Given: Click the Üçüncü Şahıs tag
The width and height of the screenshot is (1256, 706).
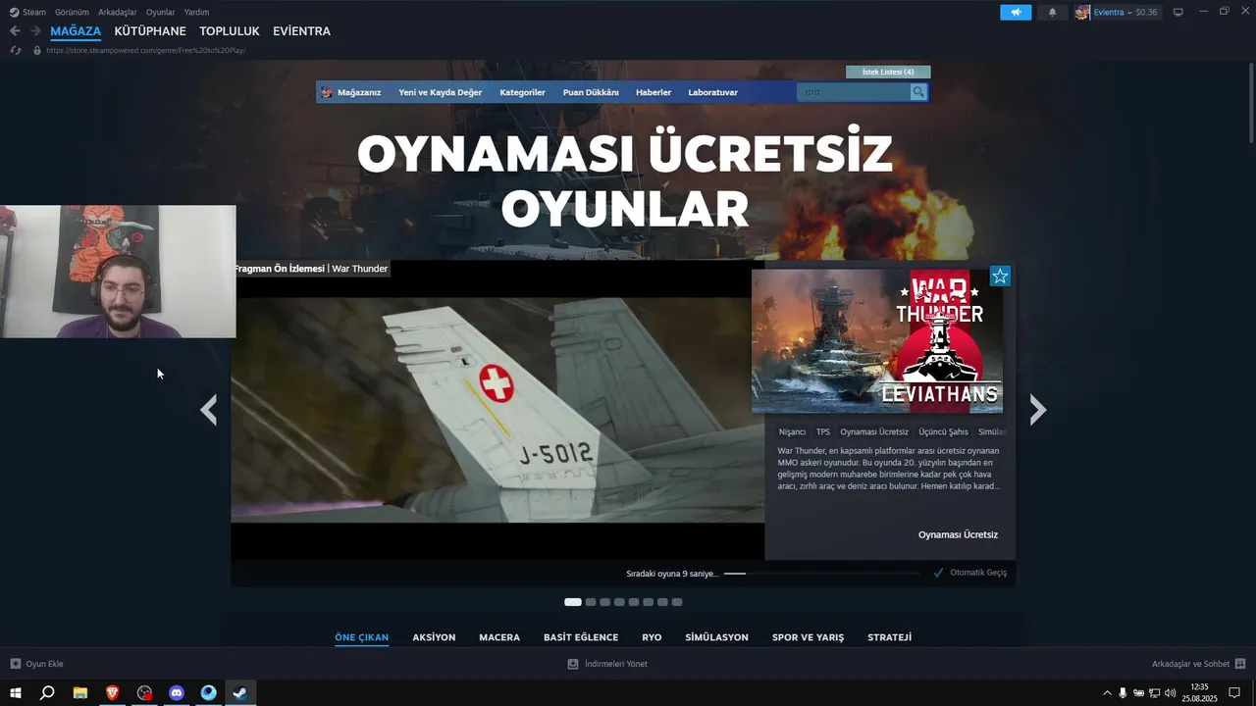Looking at the screenshot, I should tap(944, 432).
